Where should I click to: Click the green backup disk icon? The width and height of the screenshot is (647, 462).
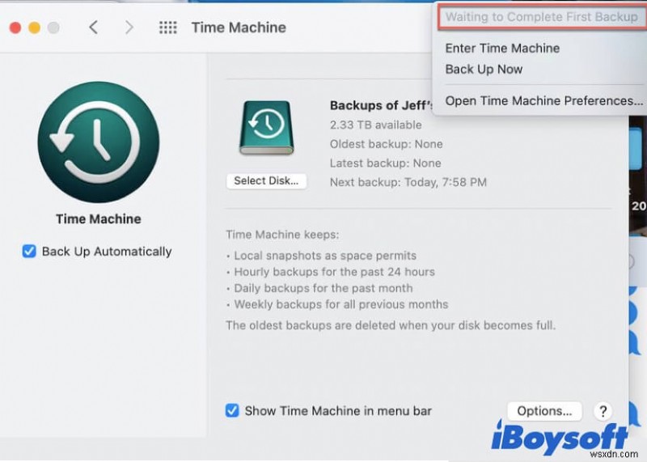coord(267,128)
